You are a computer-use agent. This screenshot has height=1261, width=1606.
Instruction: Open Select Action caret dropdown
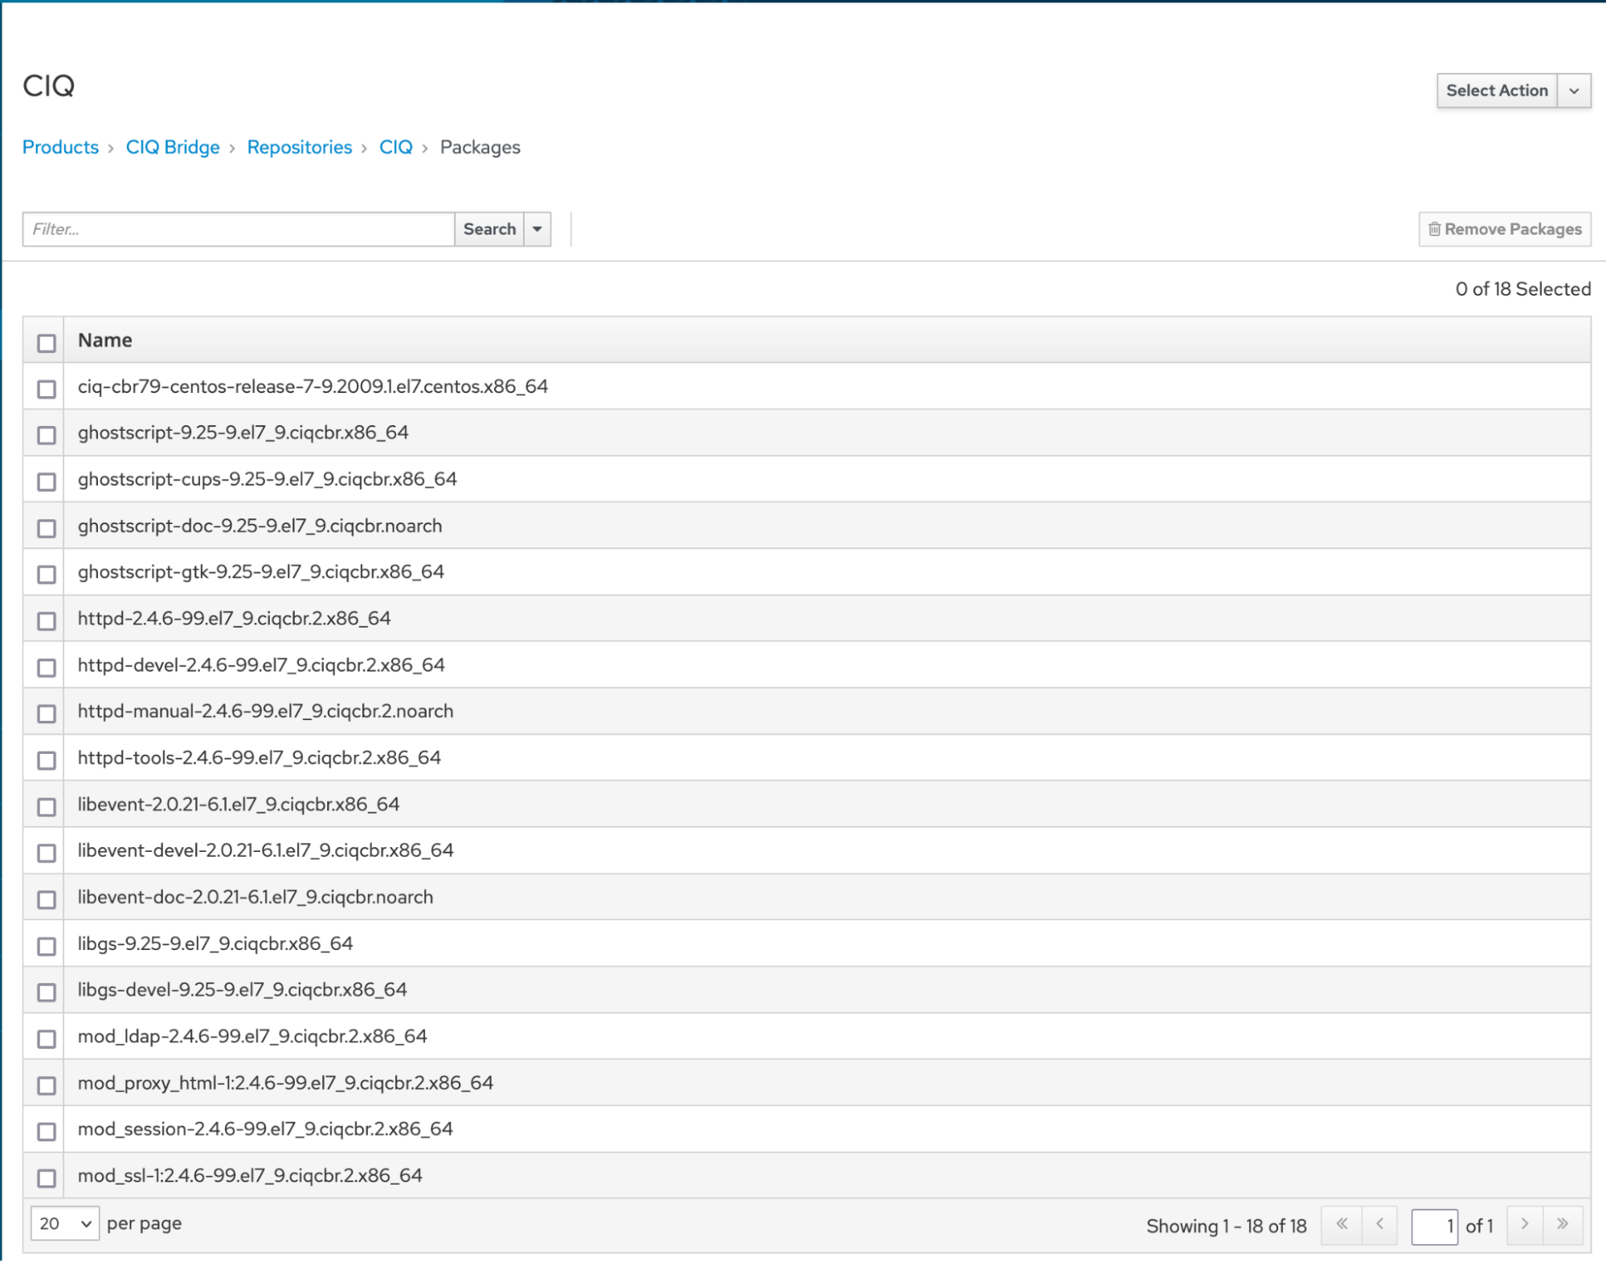point(1574,91)
